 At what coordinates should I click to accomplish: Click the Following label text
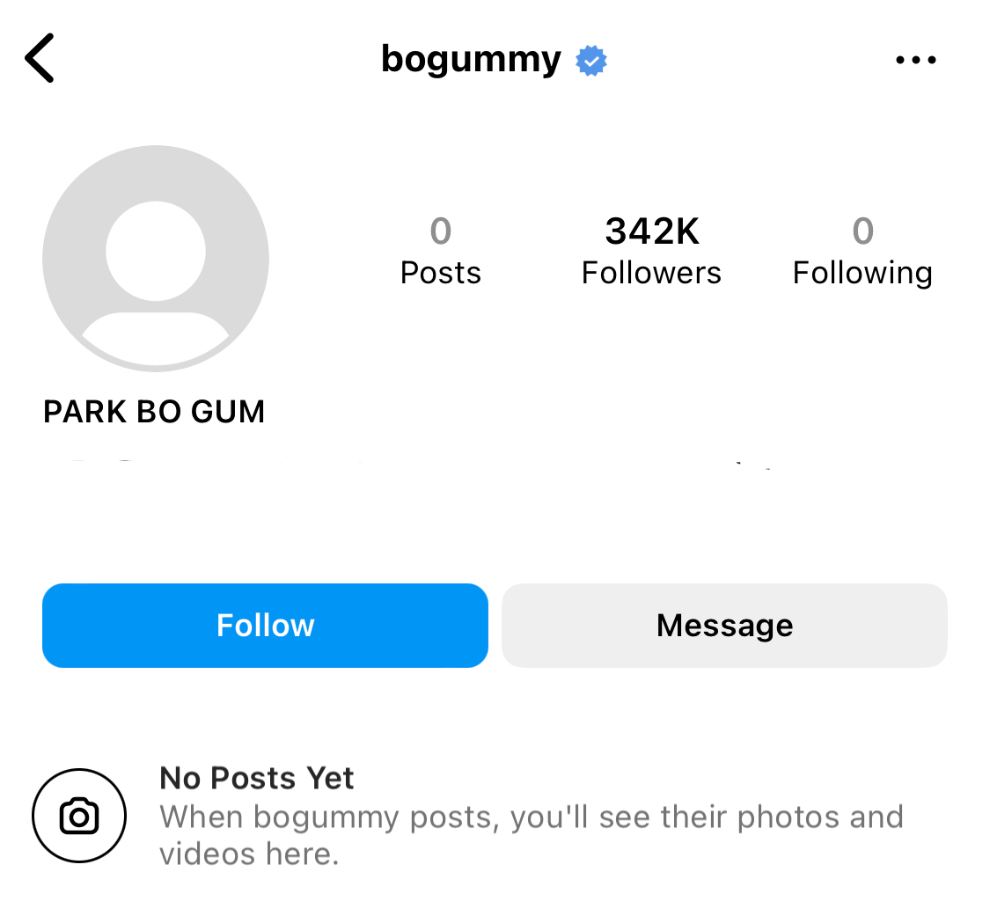862,274
